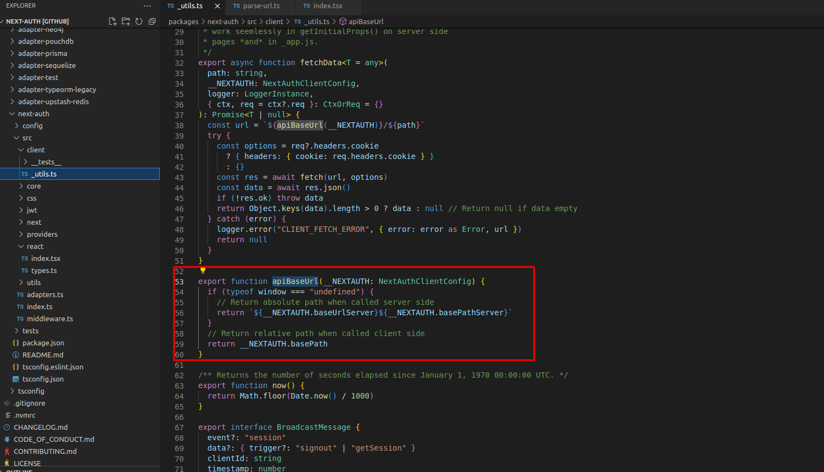Click fetchData function name on line 32
This screenshot has width=824, height=472.
coord(321,62)
